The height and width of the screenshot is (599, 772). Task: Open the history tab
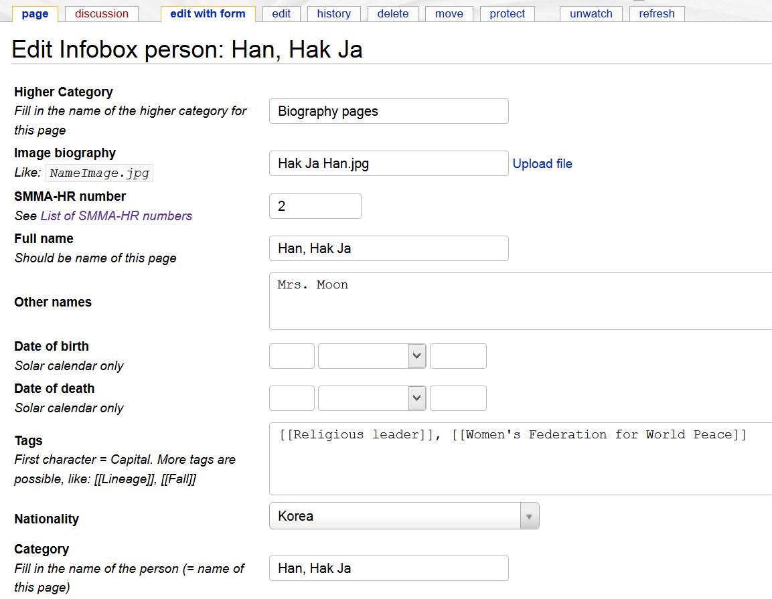(x=333, y=13)
